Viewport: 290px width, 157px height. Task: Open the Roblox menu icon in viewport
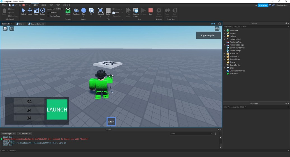click(5, 29)
